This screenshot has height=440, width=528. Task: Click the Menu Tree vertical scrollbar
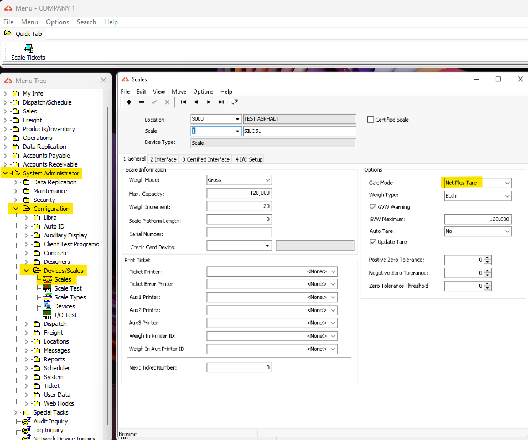pos(107,266)
